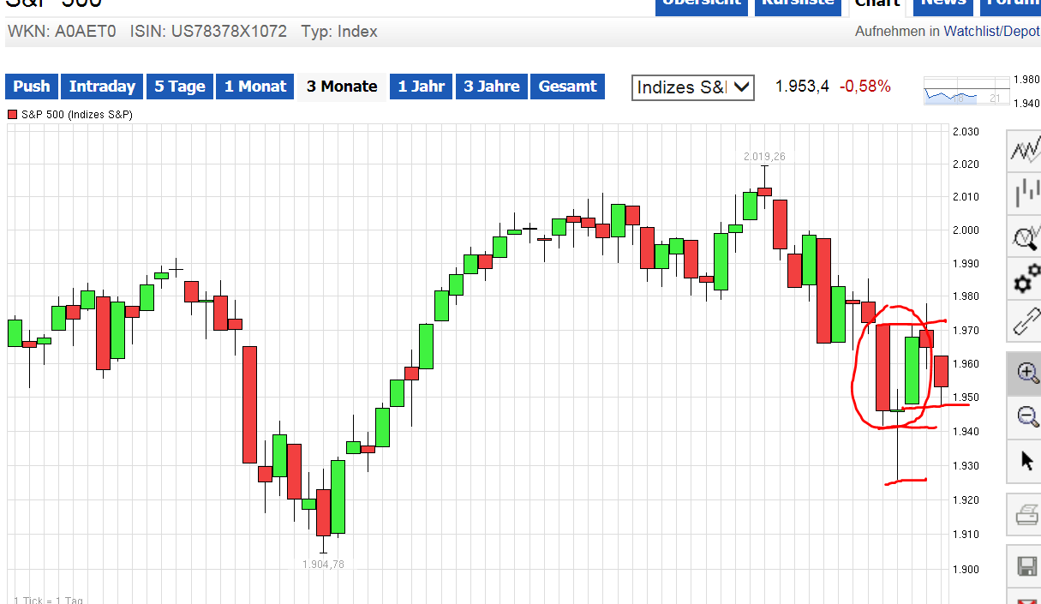1041x604 pixels.
Task: Click the Depot link
Action: (1022, 32)
